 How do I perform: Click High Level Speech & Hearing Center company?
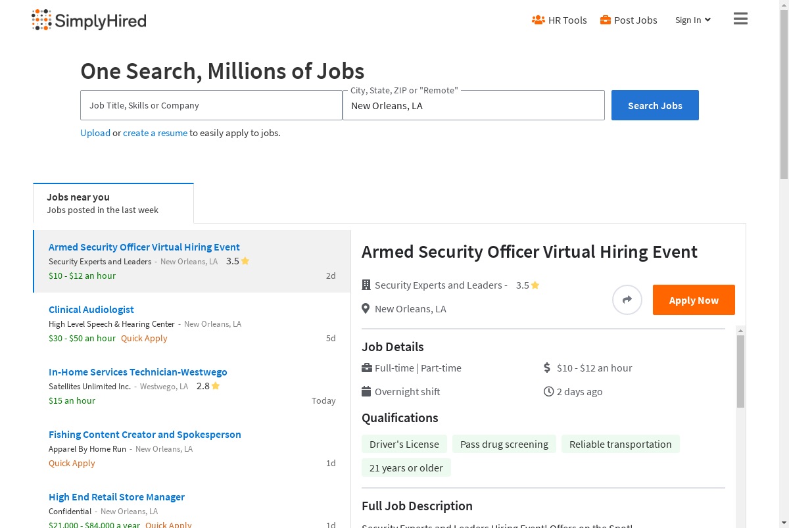(112, 324)
